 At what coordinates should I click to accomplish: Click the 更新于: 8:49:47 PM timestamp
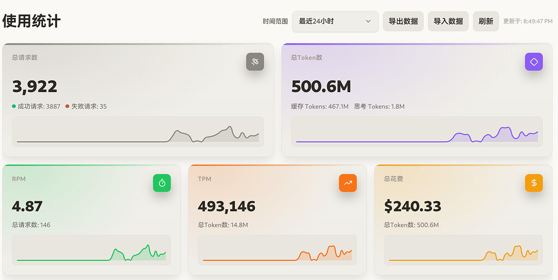(x=527, y=21)
